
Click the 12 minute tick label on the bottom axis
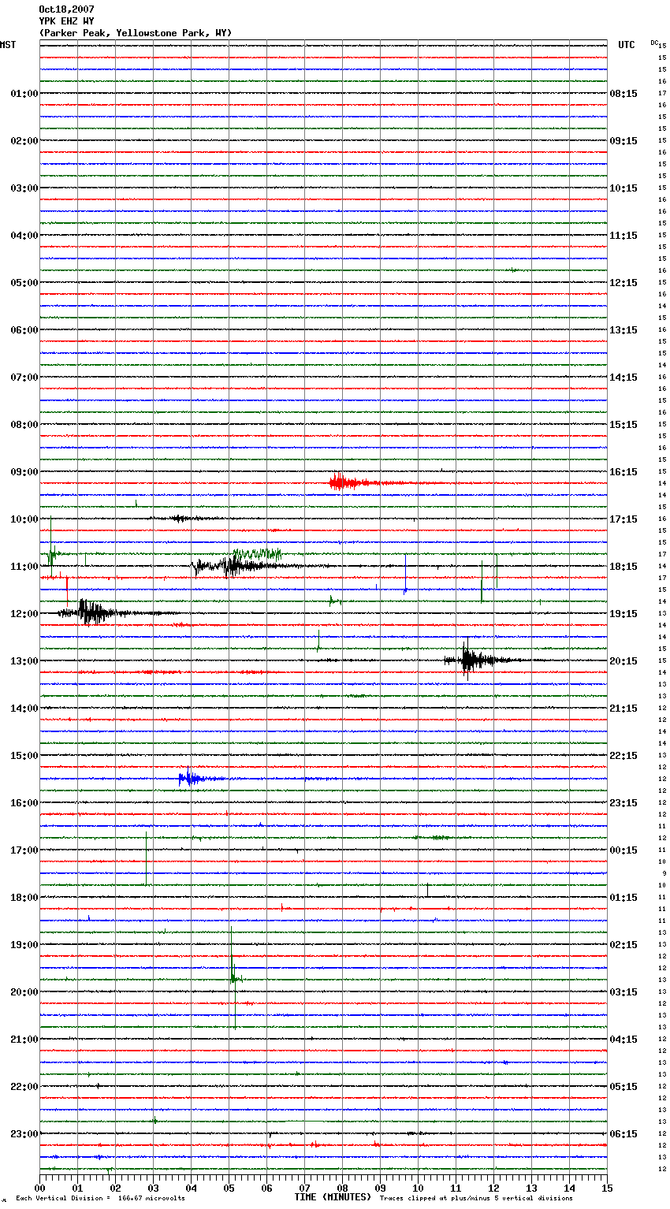493,1188
